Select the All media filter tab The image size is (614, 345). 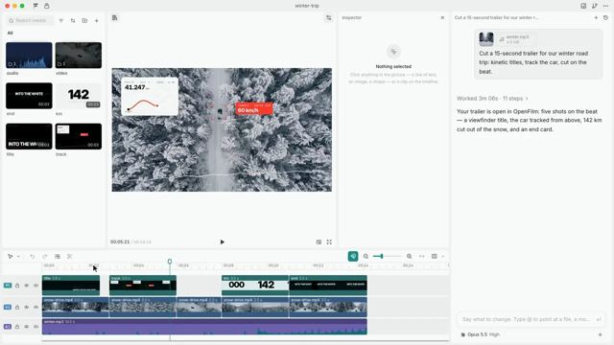(11, 33)
